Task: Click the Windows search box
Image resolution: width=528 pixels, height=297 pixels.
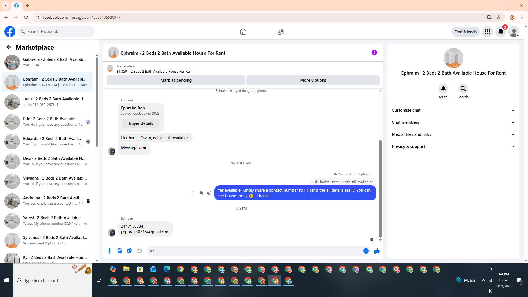Action: [53, 280]
